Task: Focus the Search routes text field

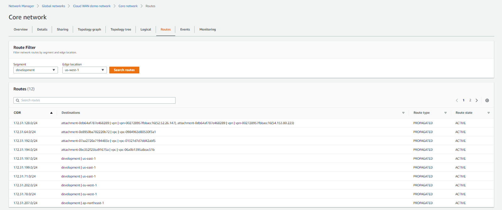Action: [94, 100]
